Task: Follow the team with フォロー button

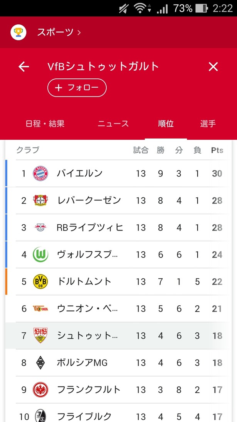Action: click(x=77, y=88)
